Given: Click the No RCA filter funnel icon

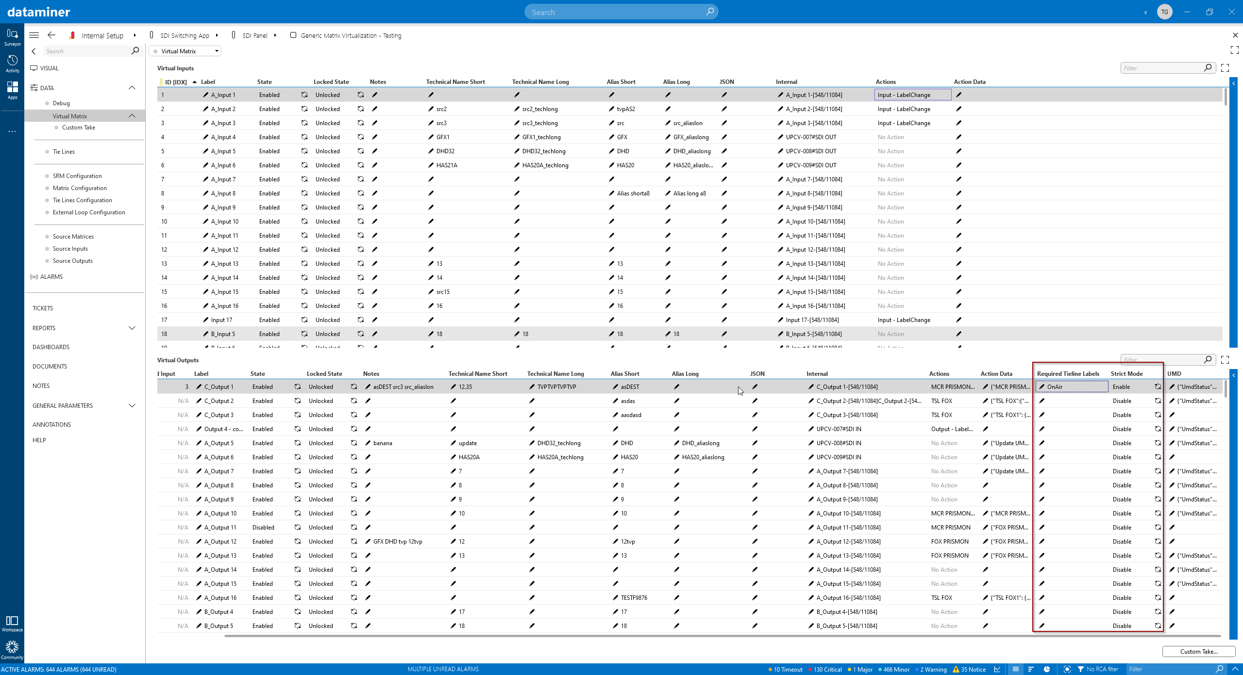Looking at the screenshot, I should (1080, 669).
